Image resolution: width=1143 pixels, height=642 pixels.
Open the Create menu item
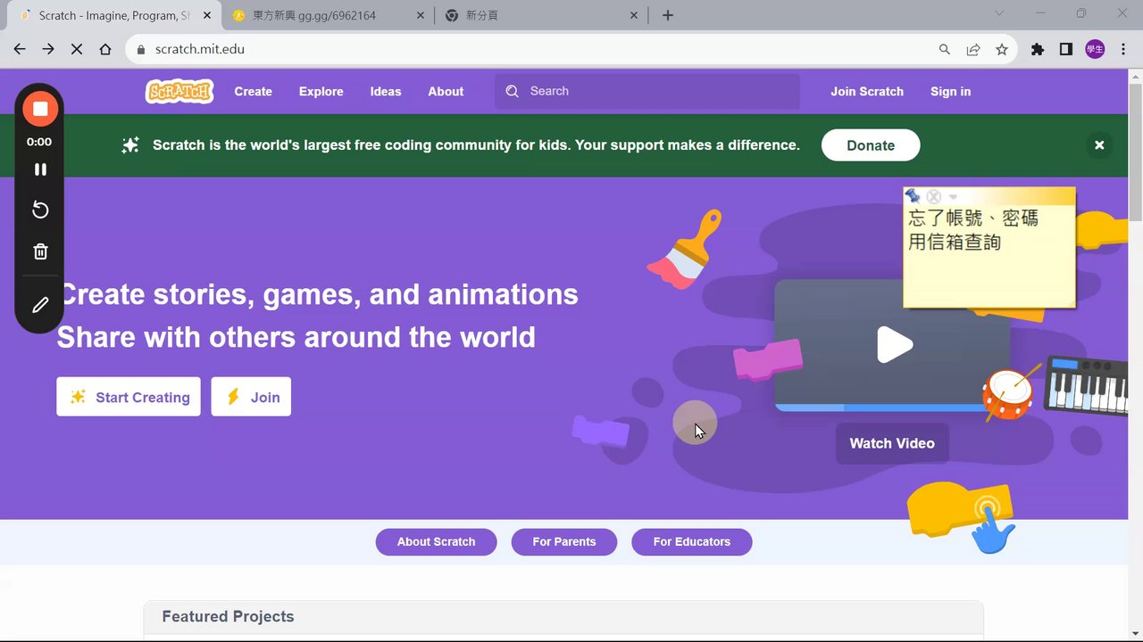(x=253, y=91)
